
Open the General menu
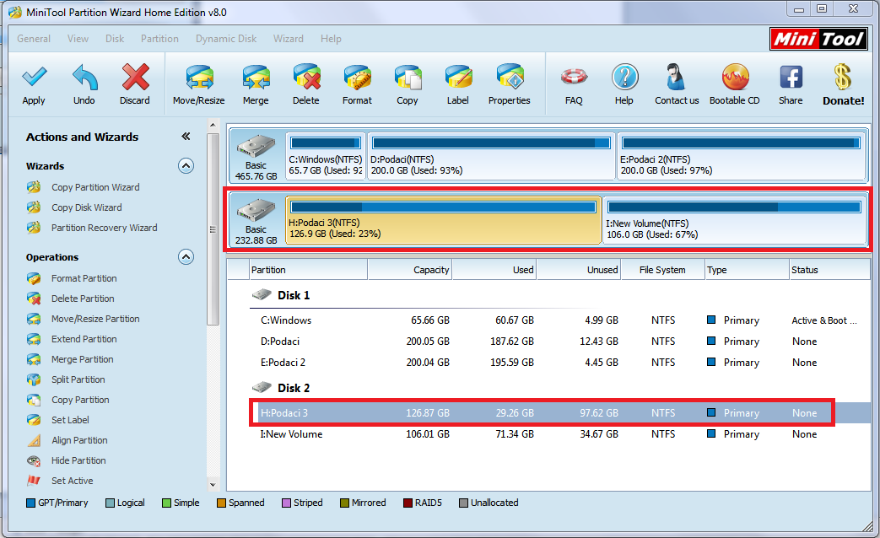(x=34, y=39)
